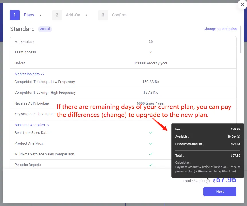This screenshot has width=247, height=206.
Task: Toggle the checkmark for Periodic Reports
Action: point(151,165)
